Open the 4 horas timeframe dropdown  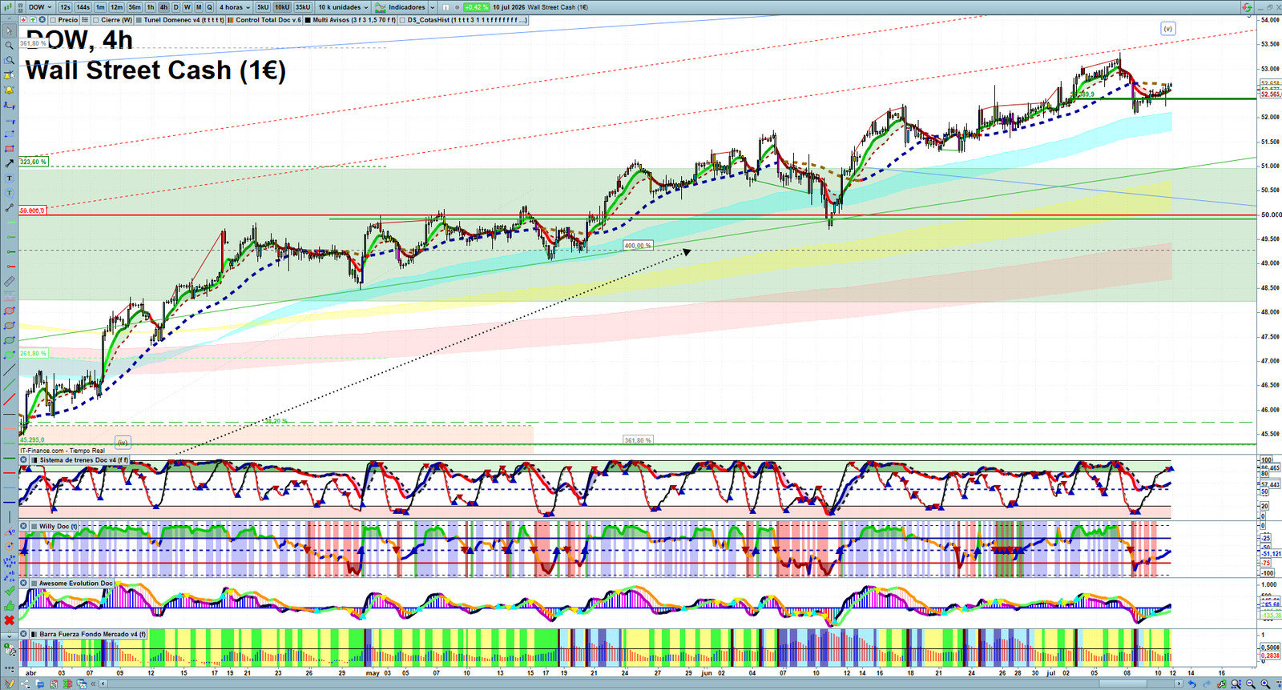tap(235, 7)
